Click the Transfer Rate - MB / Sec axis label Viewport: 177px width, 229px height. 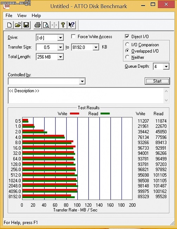pyautogui.click(x=75, y=210)
